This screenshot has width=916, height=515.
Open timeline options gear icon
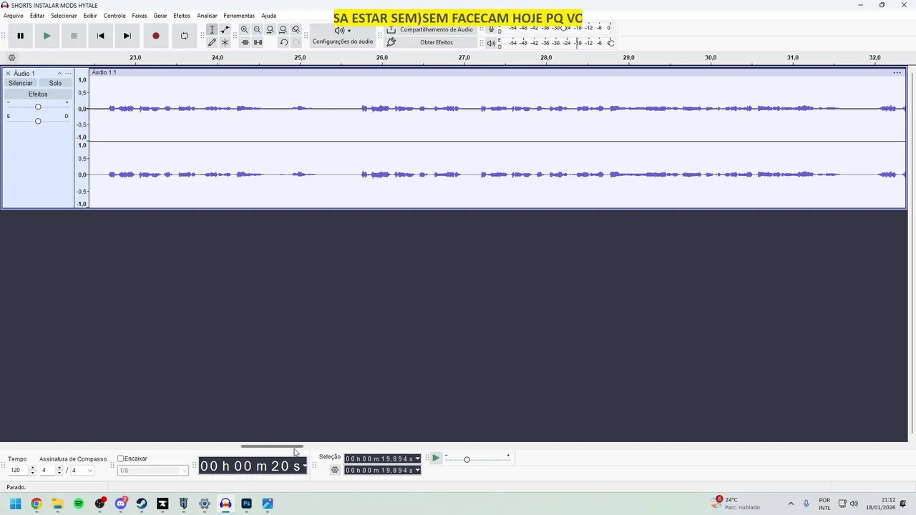pos(11,58)
